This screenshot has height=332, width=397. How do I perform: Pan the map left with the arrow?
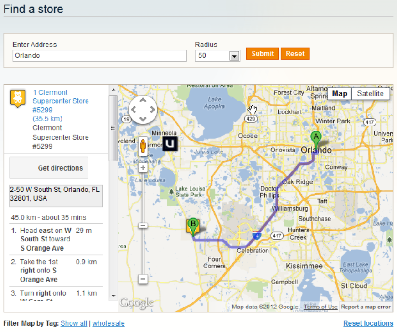coord(134,110)
